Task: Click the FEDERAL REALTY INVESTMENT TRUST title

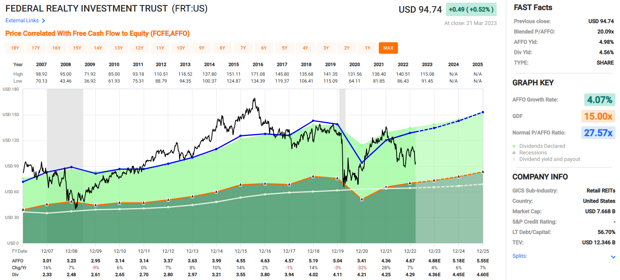Action: coord(86,8)
